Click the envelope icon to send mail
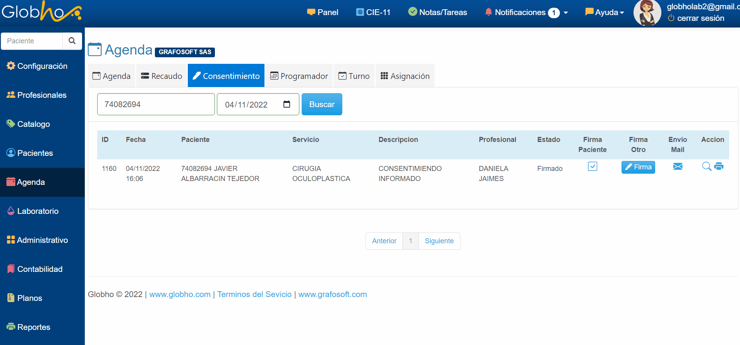Viewport: 740px width, 345px height. click(677, 166)
